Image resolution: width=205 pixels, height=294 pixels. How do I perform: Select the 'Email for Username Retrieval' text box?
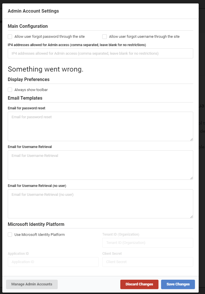(x=100, y=165)
